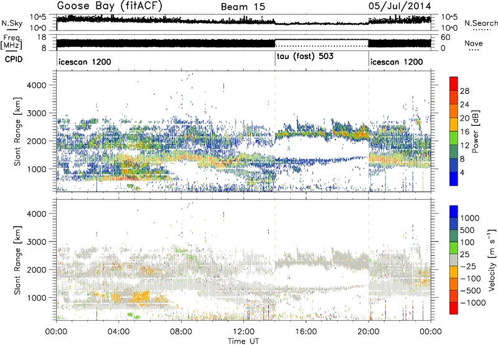498x345 pixels.
Task: Pick the light green power colorbar segment
Action: coord(454,138)
